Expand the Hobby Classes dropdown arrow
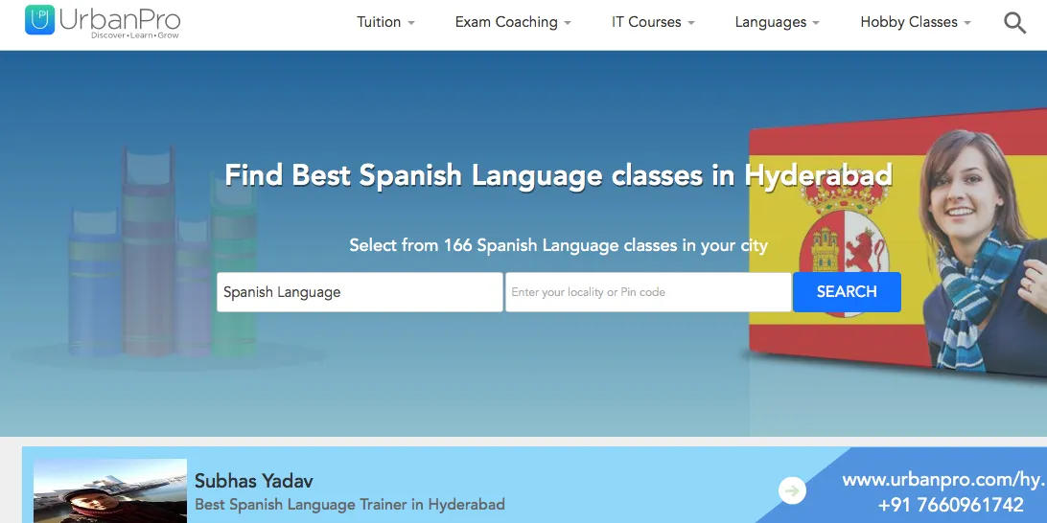This screenshot has width=1047, height=523. (966, 23)
